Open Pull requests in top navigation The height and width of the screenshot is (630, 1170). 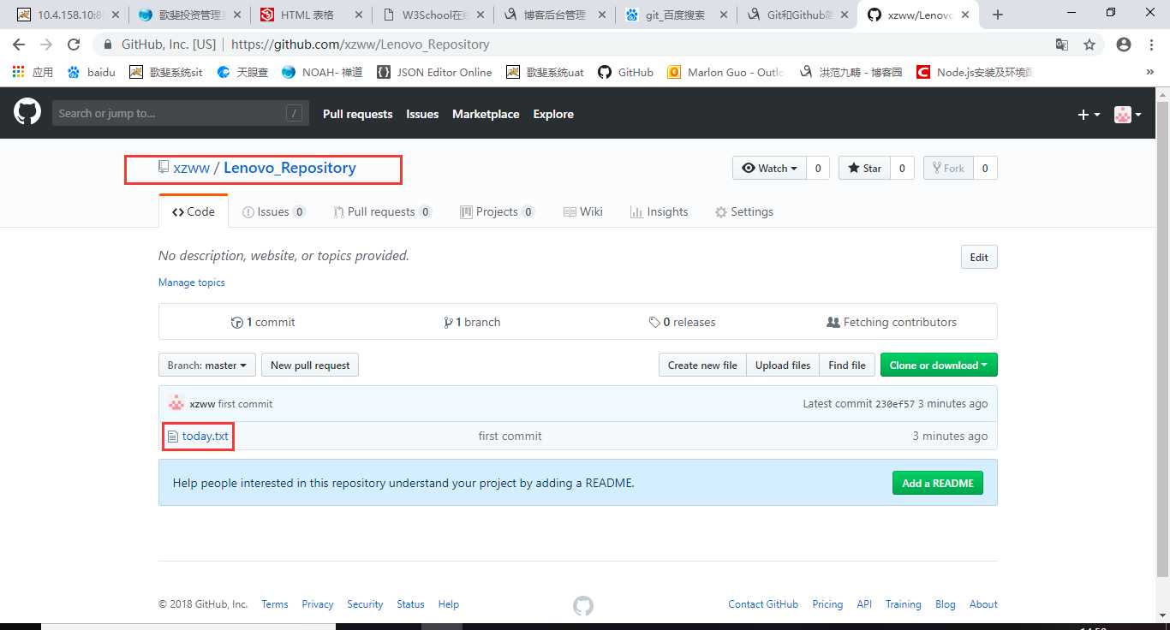coord(357,114)
